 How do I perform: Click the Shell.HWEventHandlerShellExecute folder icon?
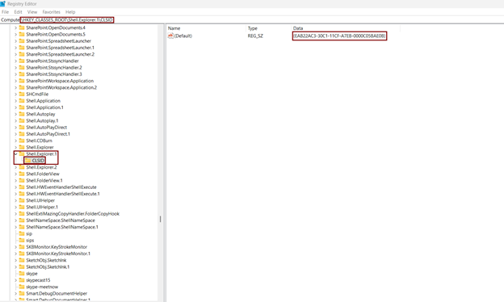click(22, 187)
